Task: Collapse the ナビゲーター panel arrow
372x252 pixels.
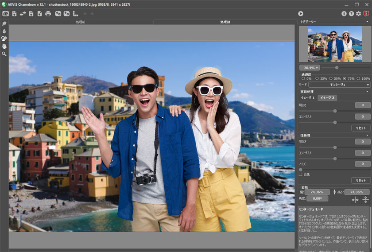Action: [x=367, y=22]
